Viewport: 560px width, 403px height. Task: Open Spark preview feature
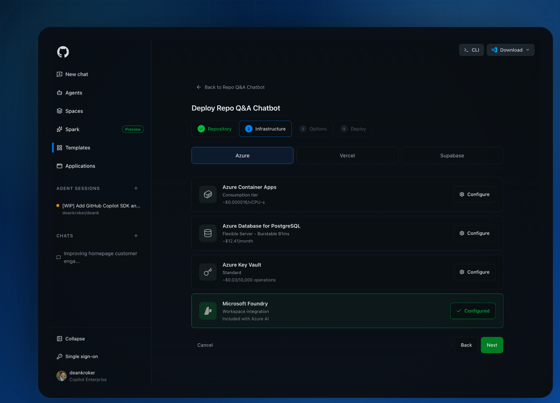[x=68, y=129]
